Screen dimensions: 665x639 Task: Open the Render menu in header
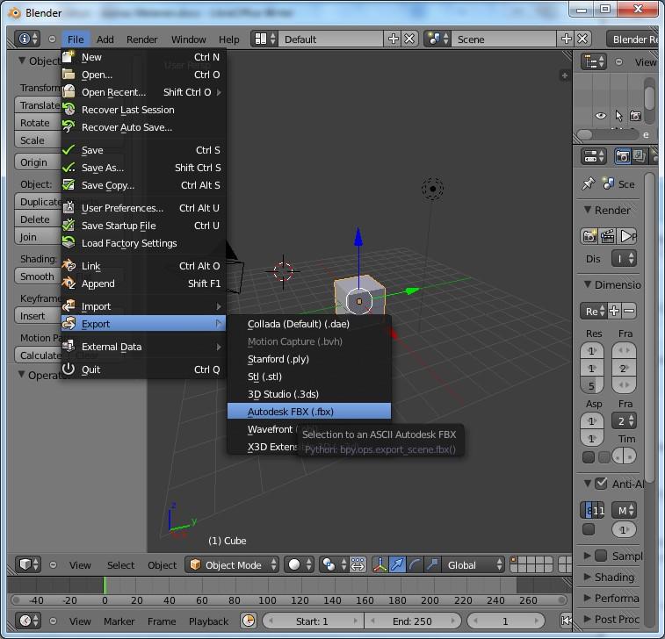click(x=141, y=39)
